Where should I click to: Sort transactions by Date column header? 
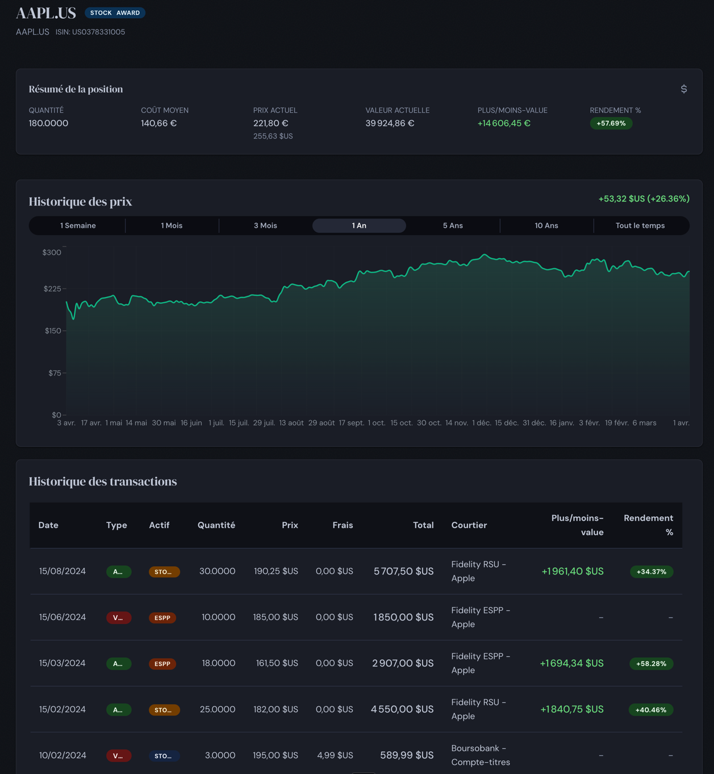tap(48, 525)
